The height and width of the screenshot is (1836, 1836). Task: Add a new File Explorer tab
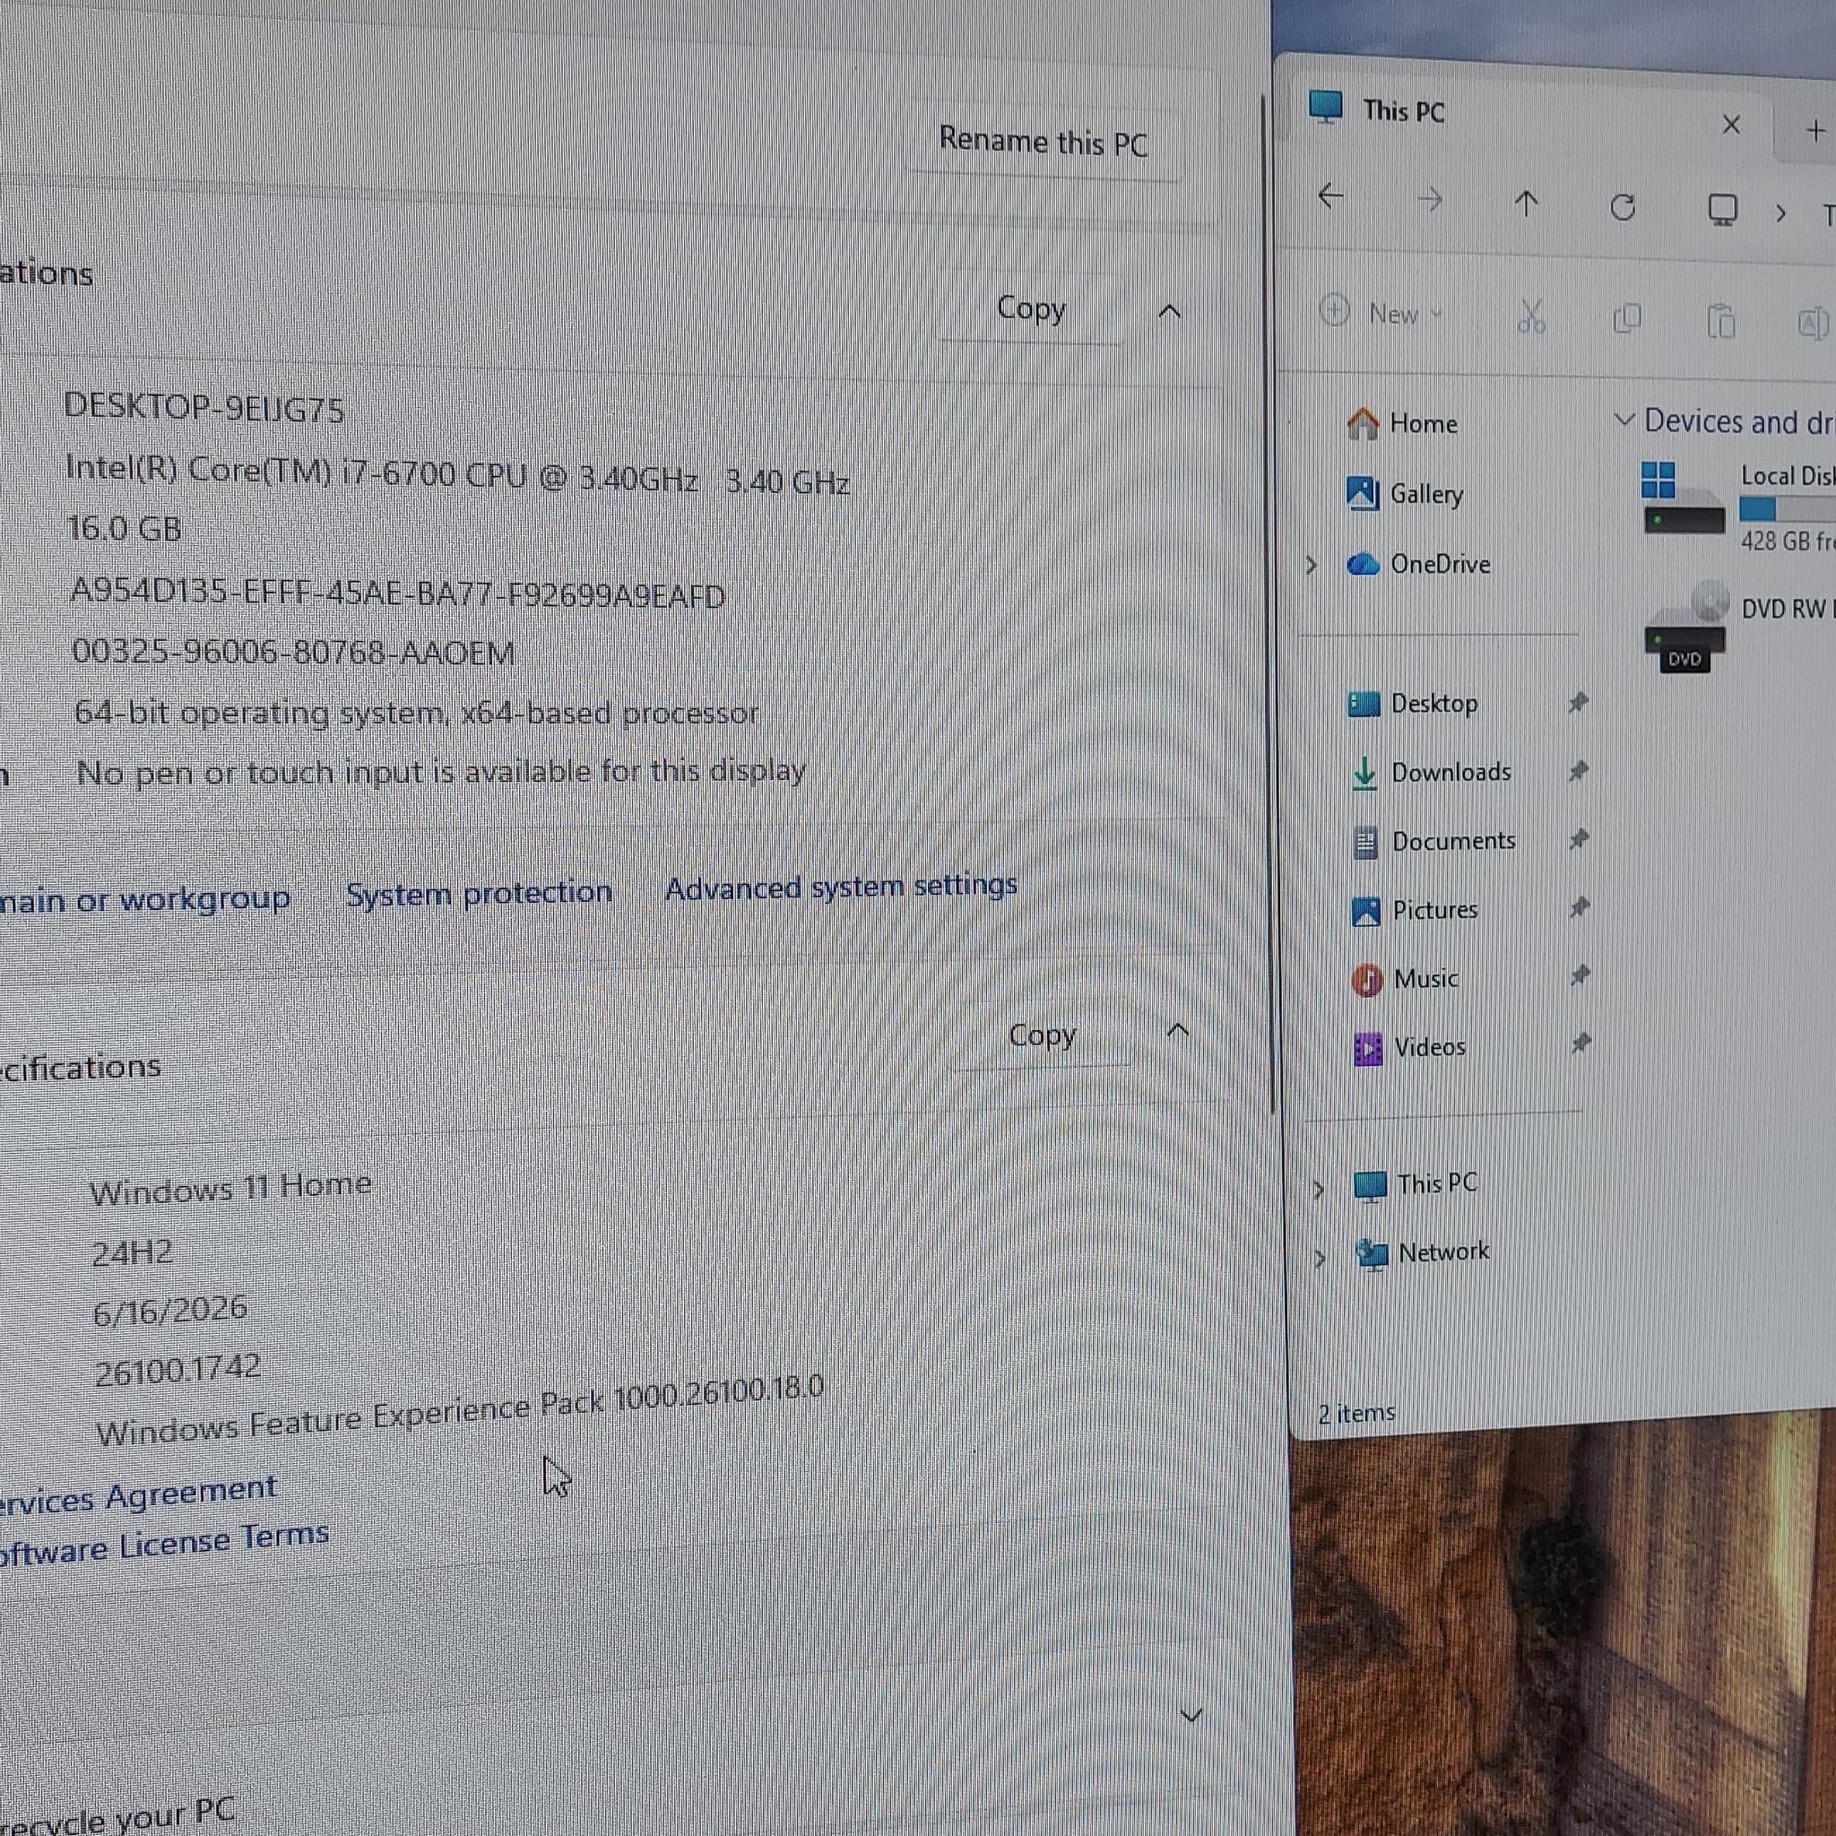click(x=1814, y=130)
